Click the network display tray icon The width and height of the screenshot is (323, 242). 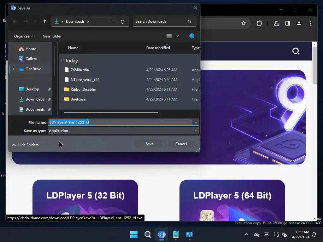pyautogui.click(x=276, y=234)
